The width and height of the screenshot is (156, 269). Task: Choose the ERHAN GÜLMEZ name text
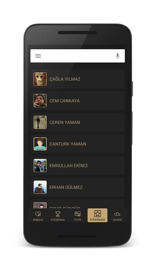[x=66, y=187]
